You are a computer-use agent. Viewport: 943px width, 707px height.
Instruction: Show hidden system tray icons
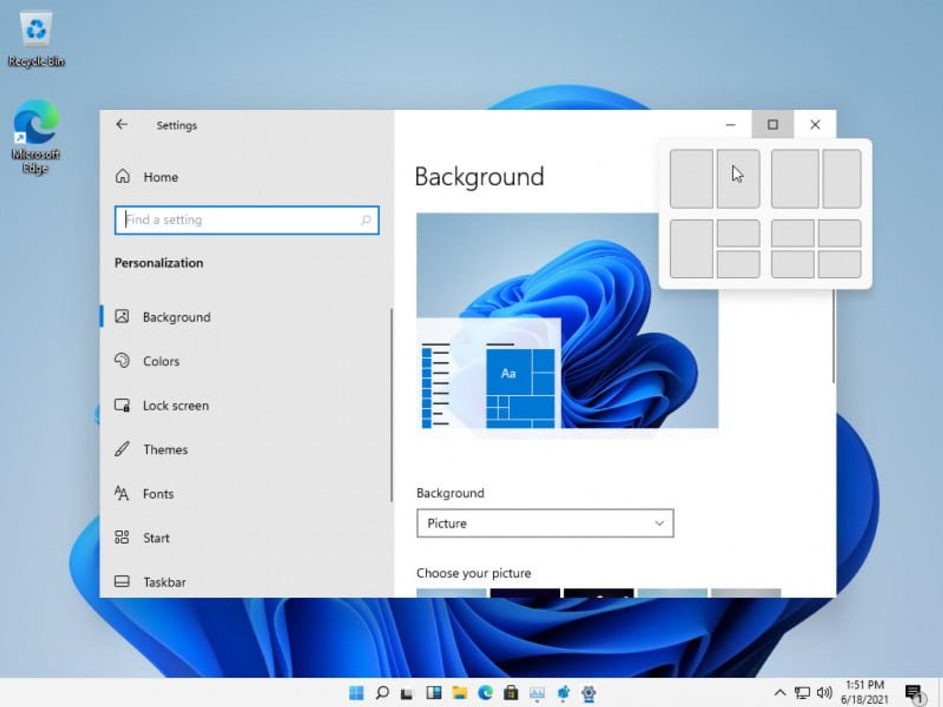pyautogui.click(x=780, y=693)
